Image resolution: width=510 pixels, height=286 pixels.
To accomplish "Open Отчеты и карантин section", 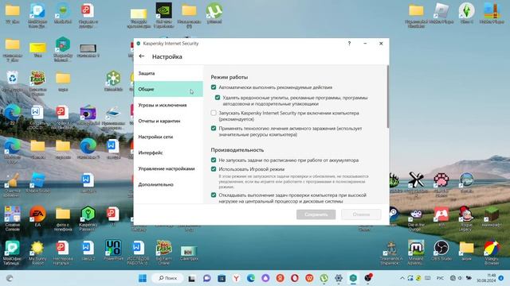I will (168, 121).
